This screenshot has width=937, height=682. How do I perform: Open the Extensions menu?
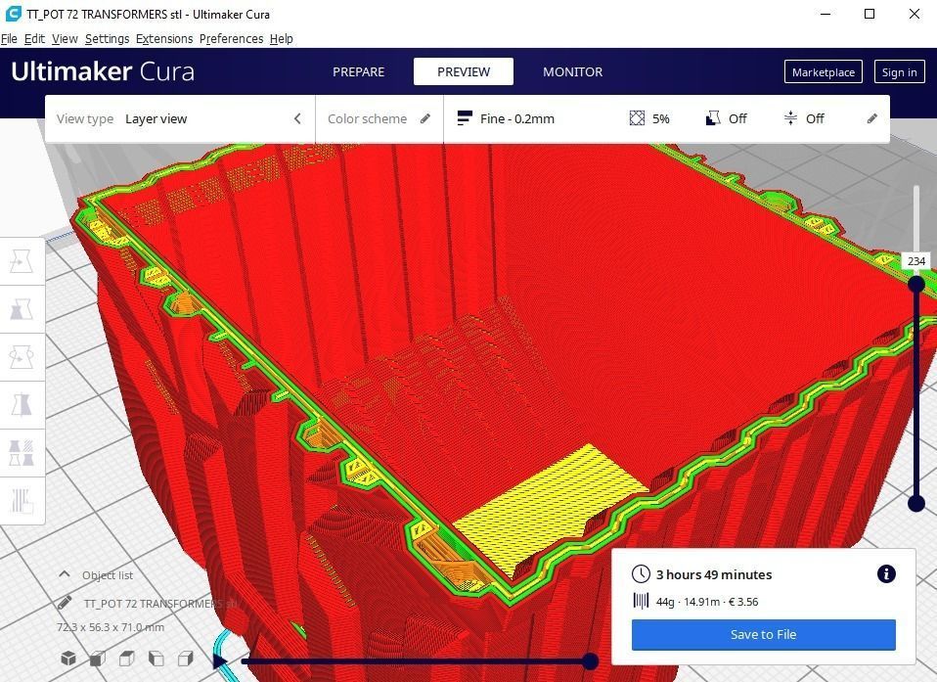pos(164,38)
